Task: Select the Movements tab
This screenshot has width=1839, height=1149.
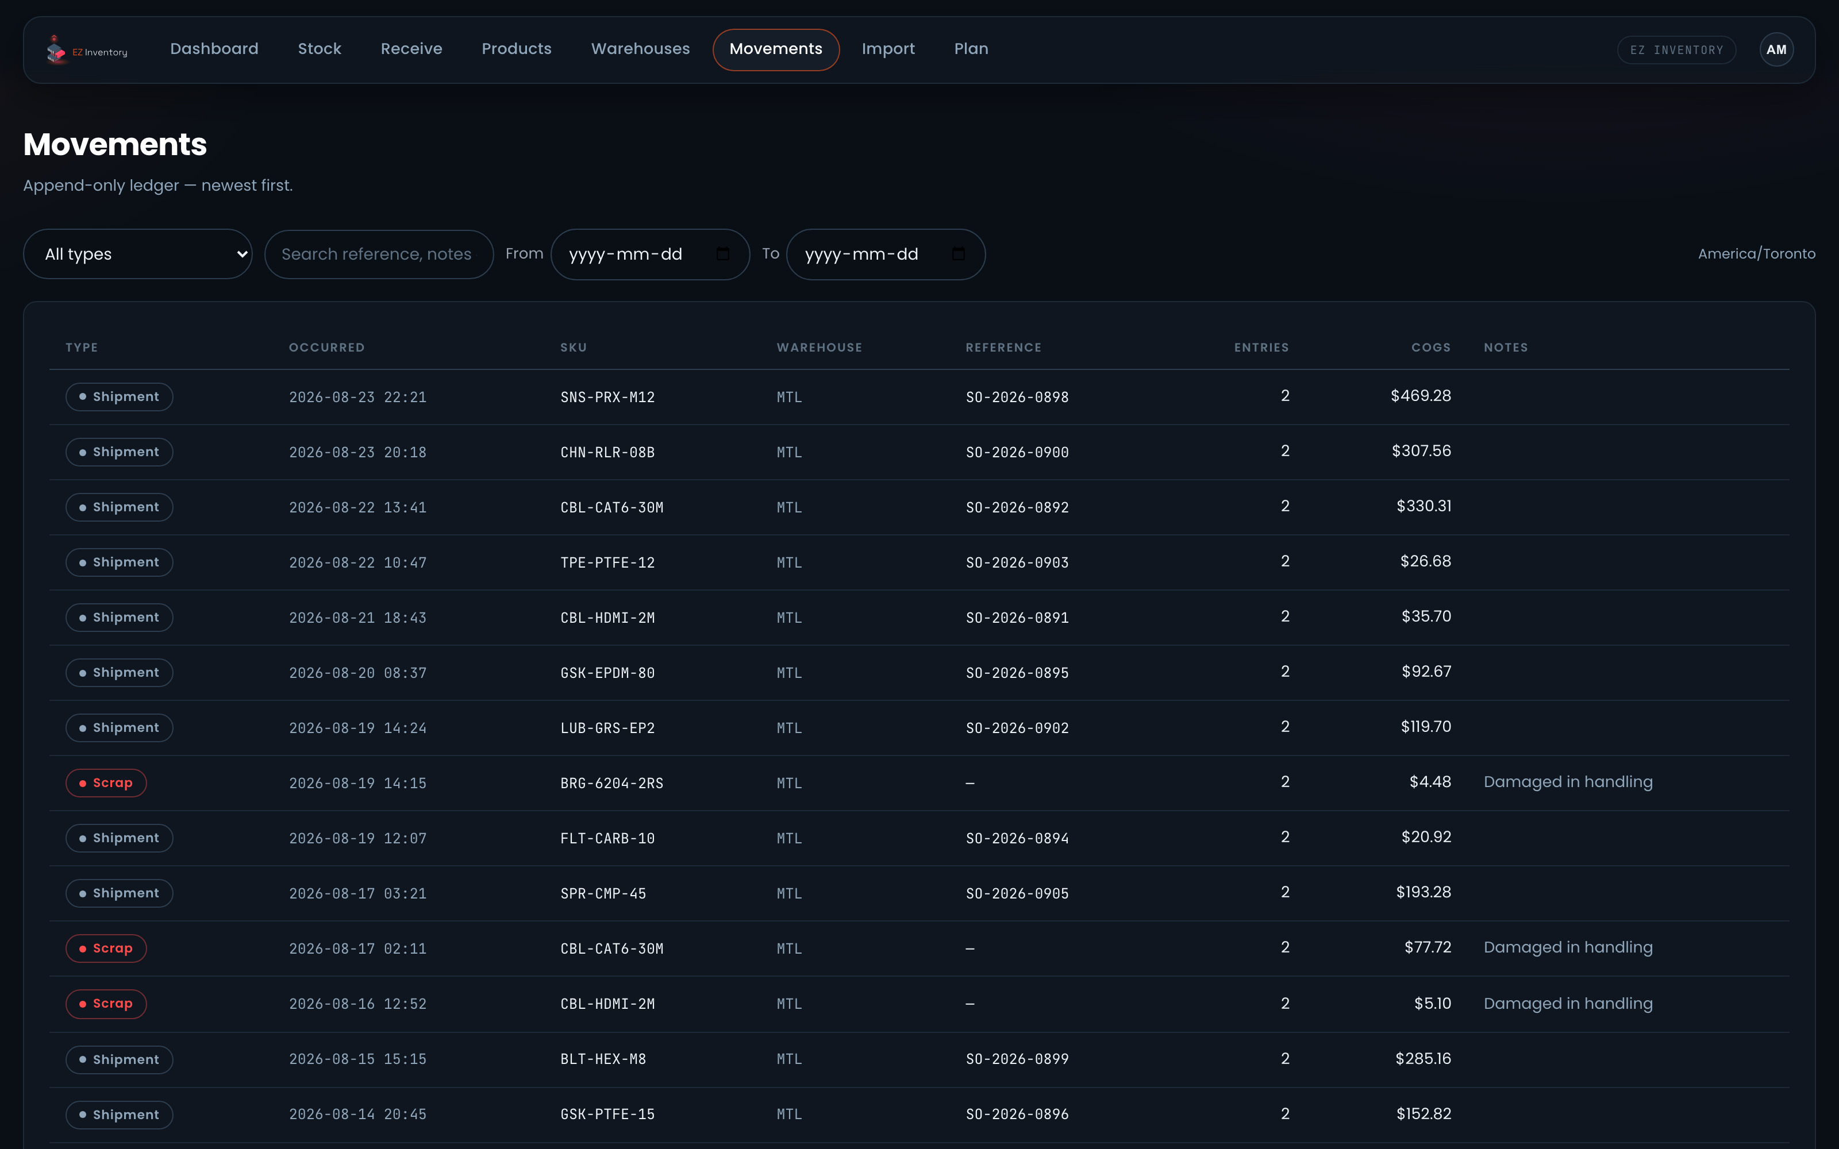Action: coord(776,49)
